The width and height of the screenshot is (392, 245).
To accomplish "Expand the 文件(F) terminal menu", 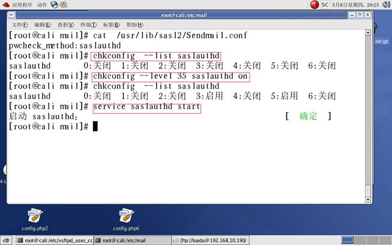I will click(x=20, y=25).
